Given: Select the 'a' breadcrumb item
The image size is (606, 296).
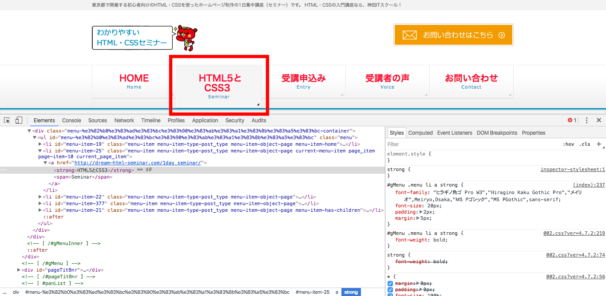Looking at the screenshot, I should pos(337,292).
